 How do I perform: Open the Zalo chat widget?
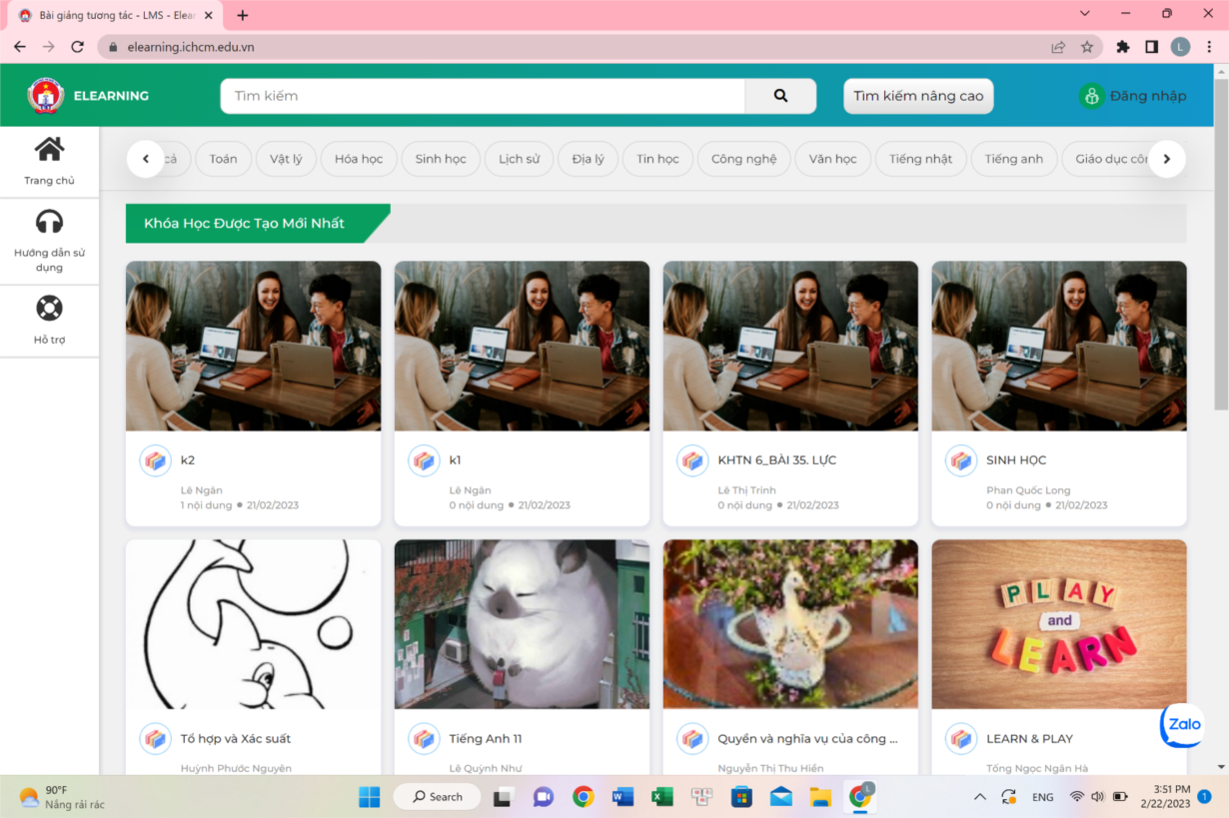point(1182,725)
